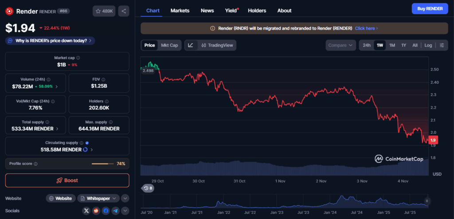
Task: Open the About tab
Action: point(284,11)
